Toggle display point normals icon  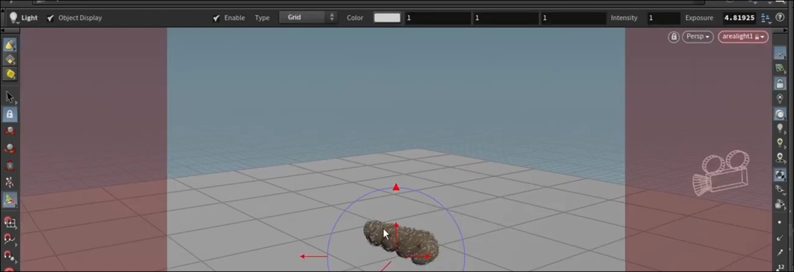(780, 237)
